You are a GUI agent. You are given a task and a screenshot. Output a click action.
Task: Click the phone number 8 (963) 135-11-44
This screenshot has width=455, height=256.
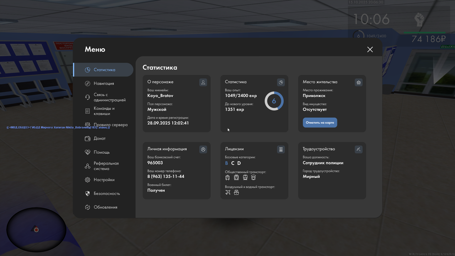tap(166, 176)
